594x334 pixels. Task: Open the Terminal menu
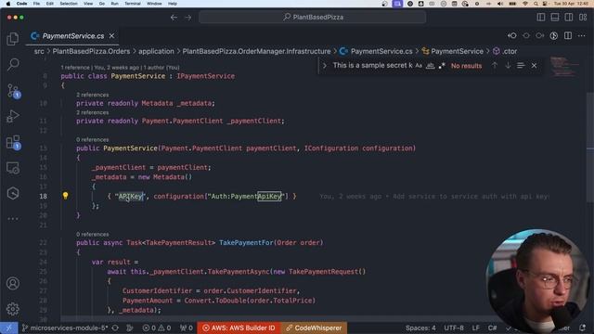[133, 4]
